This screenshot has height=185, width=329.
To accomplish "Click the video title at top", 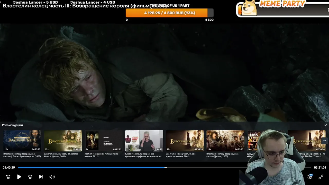I will 85,6.
